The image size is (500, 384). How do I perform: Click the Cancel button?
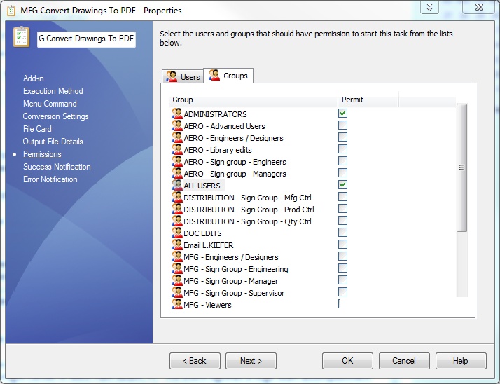tap(404, 361)
